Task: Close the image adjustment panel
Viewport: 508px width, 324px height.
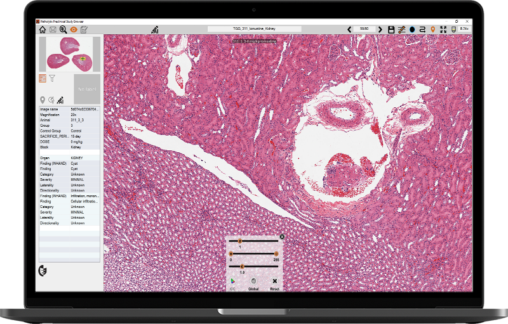Action: [x=282, y=237]
